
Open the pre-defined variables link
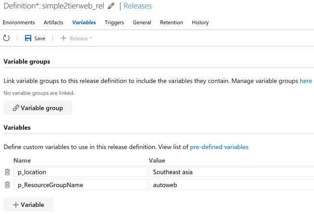pos(219,147)
